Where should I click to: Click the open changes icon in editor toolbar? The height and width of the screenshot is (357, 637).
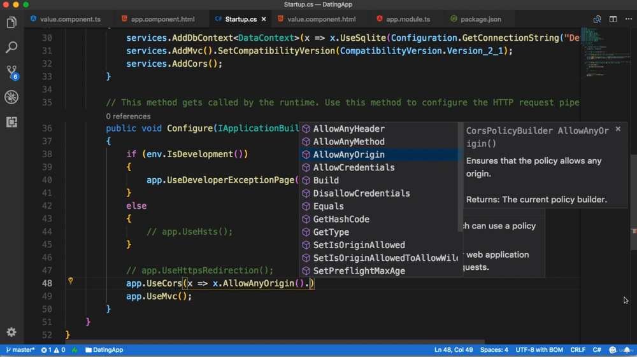pyautogui.click(x=597, y=19)
